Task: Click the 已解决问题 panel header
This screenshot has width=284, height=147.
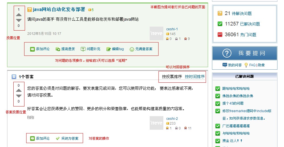Action: [244, 76]
